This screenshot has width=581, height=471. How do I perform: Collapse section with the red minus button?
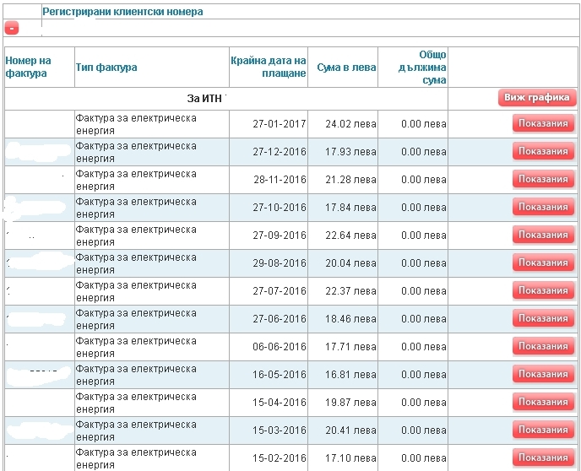[x=12, y=28]
